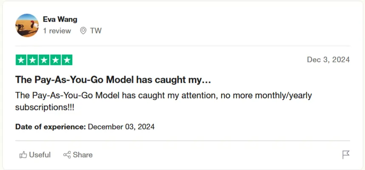Image resolution: width=365 pixels, height=170 pixels.
Task: Click the TW country label
Action: click(96, 31)
